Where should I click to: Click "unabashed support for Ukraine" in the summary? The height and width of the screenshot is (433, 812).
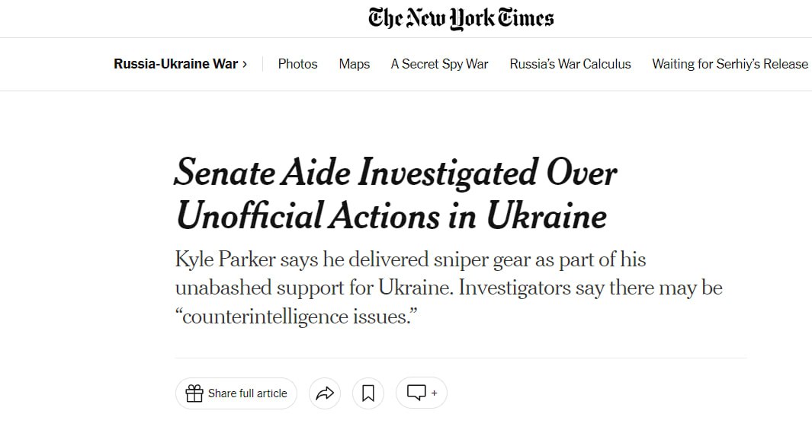tap(313, 288)
